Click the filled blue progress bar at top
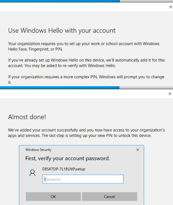 pyautogui.click(x=60, y=1)
